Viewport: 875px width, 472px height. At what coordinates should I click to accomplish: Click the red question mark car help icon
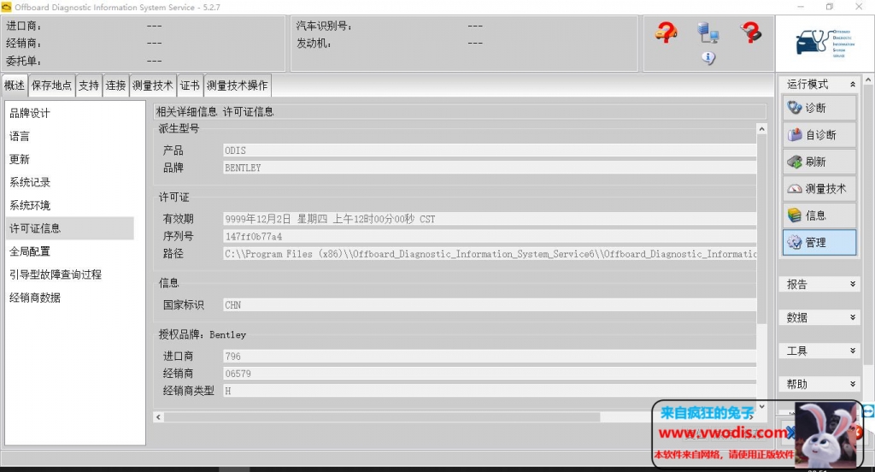click(x=666, y=33)
